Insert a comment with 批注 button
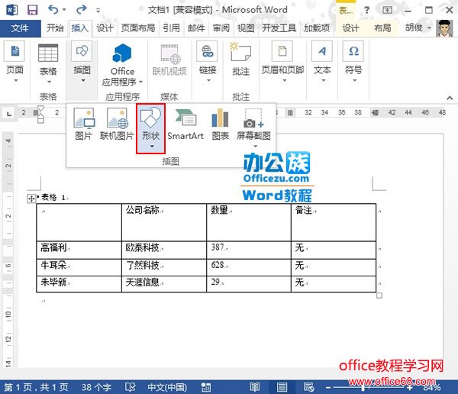Viewport: 458px width, 394px height. [x=240, y=60]
